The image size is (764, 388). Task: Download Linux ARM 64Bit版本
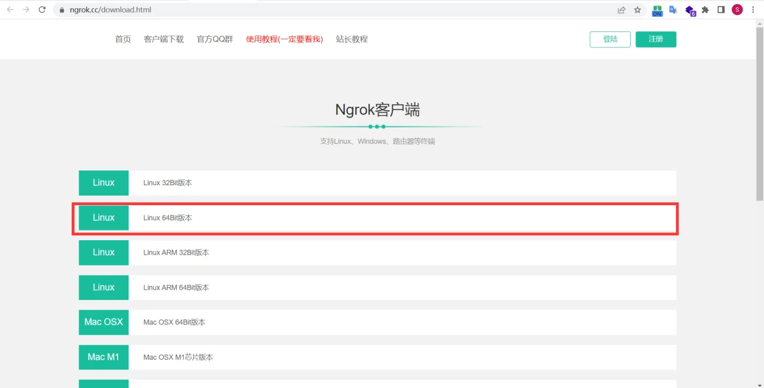pyautogui.click(x=377, y=288)
